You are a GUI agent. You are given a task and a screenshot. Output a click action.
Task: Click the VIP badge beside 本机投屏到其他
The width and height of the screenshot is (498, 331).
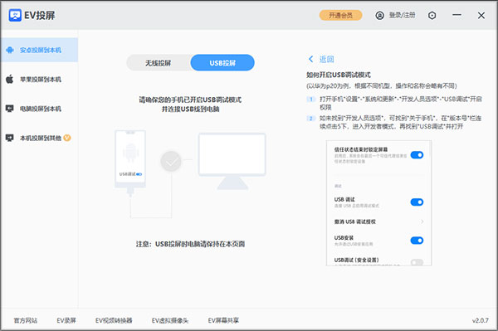tap(67, 138)
